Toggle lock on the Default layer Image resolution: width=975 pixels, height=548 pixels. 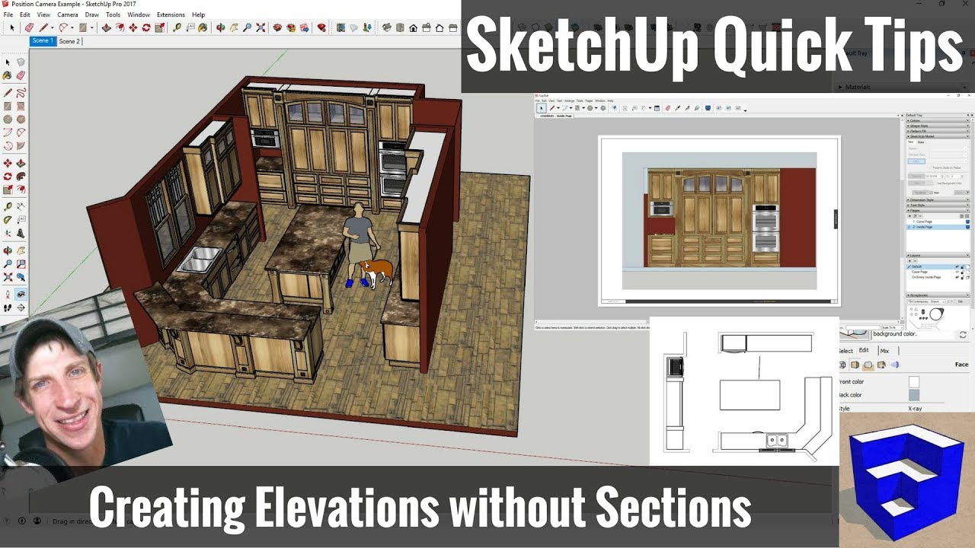coord(962,266)
